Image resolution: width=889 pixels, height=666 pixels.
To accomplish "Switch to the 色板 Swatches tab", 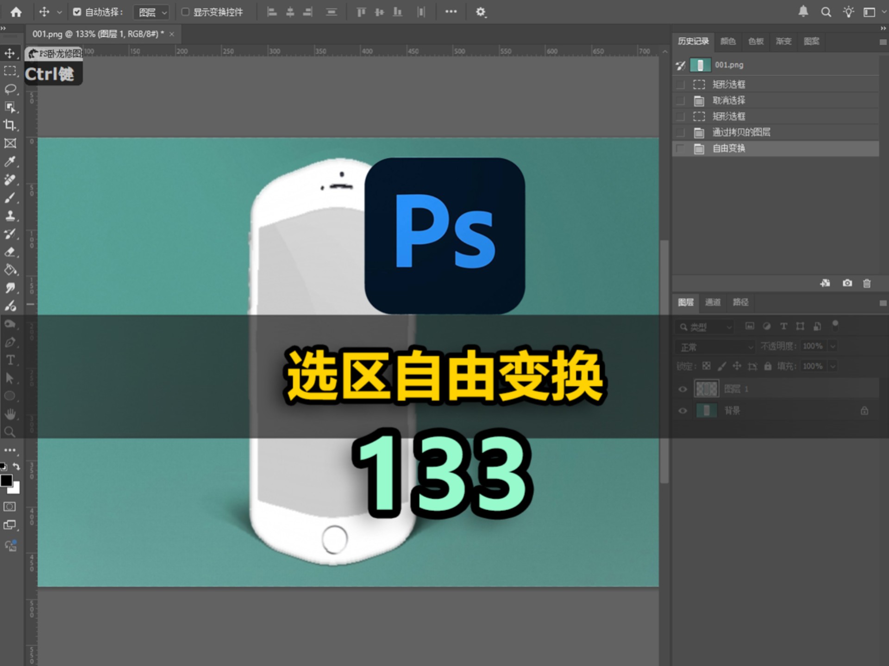I will (x=756, y=41).
